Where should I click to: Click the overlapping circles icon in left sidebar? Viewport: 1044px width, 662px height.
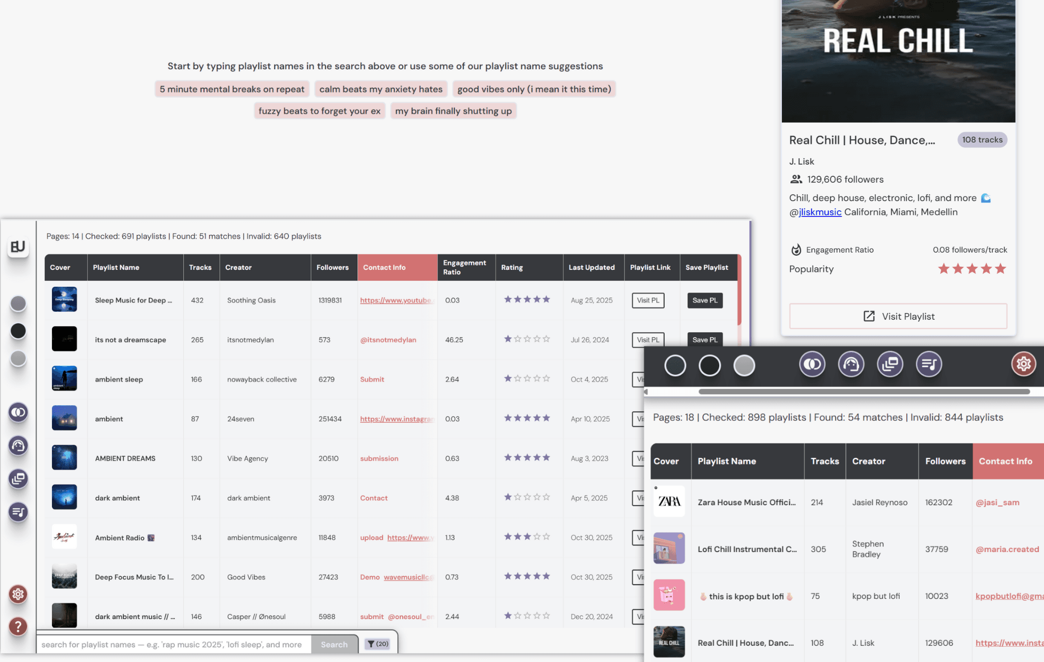click(x=18, y=412)
